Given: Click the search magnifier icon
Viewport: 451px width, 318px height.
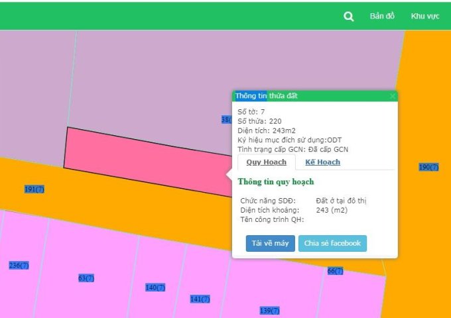Looking at the screenshot, I should (349, 17).
